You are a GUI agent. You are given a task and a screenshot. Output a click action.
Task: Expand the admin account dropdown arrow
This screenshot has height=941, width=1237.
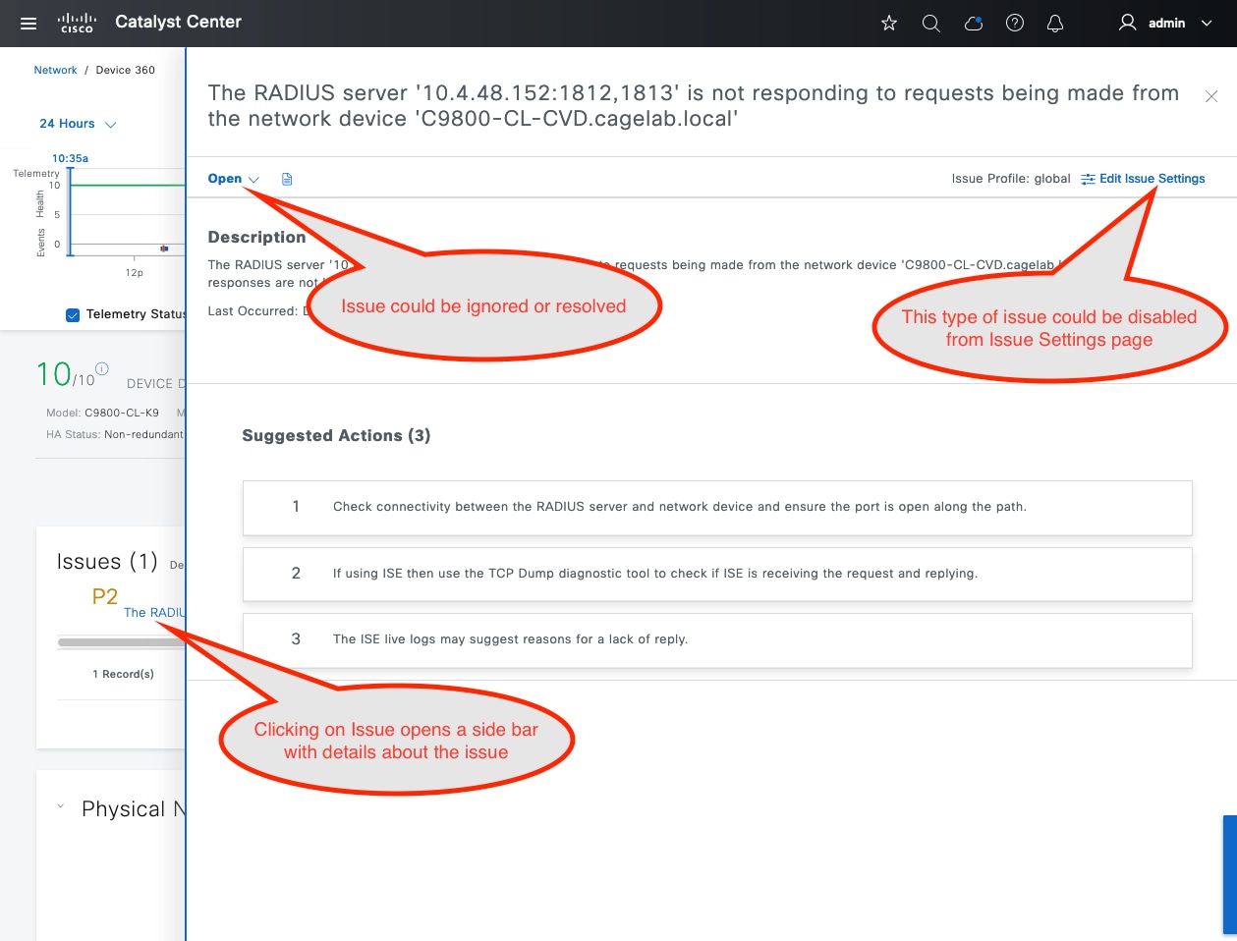[x=1207, y=23]
